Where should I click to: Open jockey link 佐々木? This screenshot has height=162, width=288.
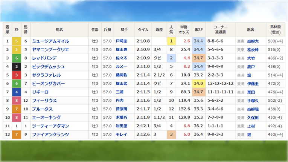pyautogui.click(x=121, y=58)
